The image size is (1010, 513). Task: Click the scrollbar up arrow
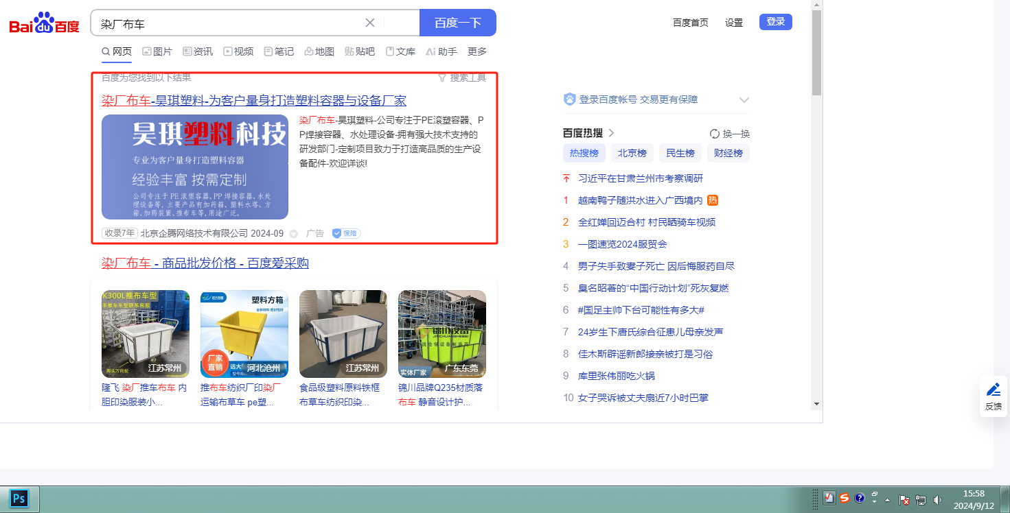tap(816, 5)
